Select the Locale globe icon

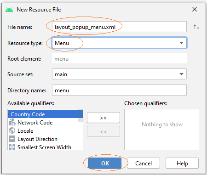point(12,131)
